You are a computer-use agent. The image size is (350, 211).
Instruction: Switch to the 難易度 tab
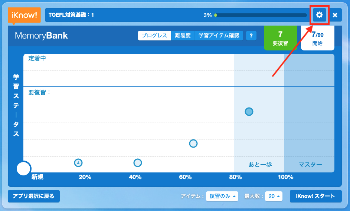pyautogui.click(x=183, y=36)
